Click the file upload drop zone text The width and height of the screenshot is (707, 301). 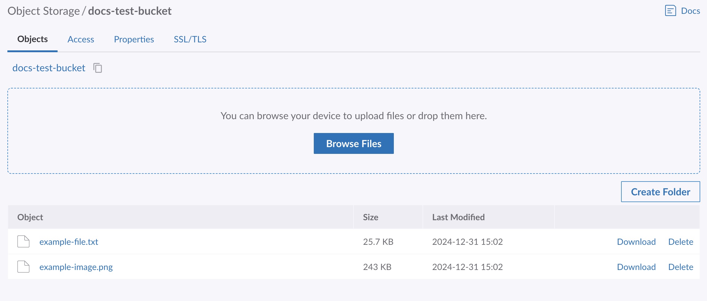tap(353, 116)
